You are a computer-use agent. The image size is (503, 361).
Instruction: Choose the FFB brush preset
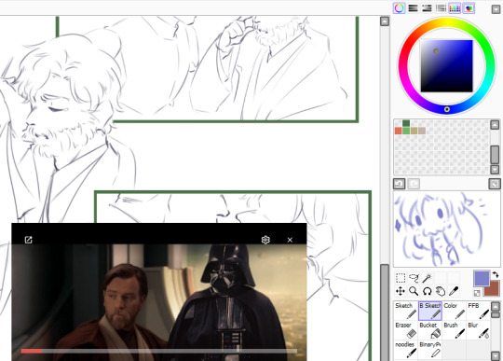(478, 311)
